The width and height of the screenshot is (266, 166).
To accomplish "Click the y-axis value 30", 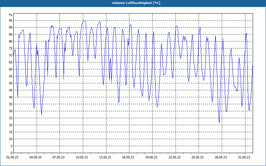I will coord(11,111).
